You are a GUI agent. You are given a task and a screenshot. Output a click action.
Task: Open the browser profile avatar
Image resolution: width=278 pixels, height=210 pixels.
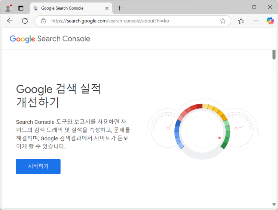8,8
